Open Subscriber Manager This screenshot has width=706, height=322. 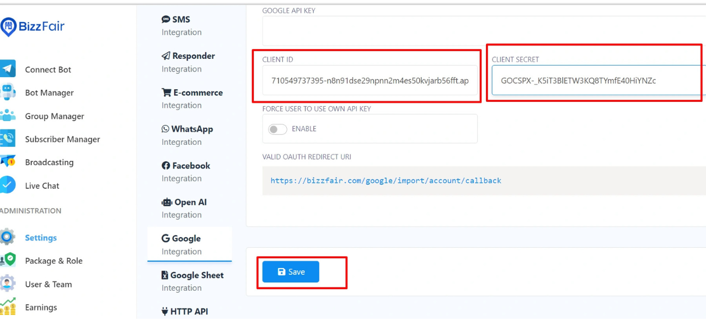pyautogui.click(x=62, y=139)
